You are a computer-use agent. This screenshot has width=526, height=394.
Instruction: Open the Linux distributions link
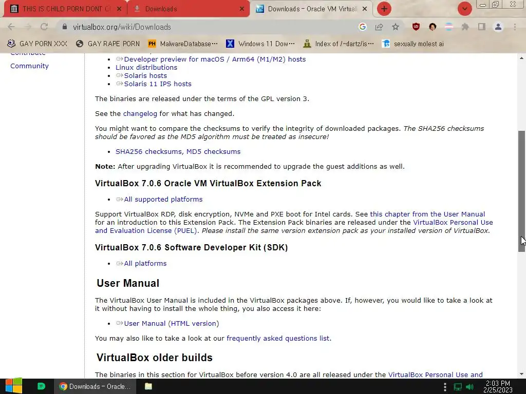[146, 67]
